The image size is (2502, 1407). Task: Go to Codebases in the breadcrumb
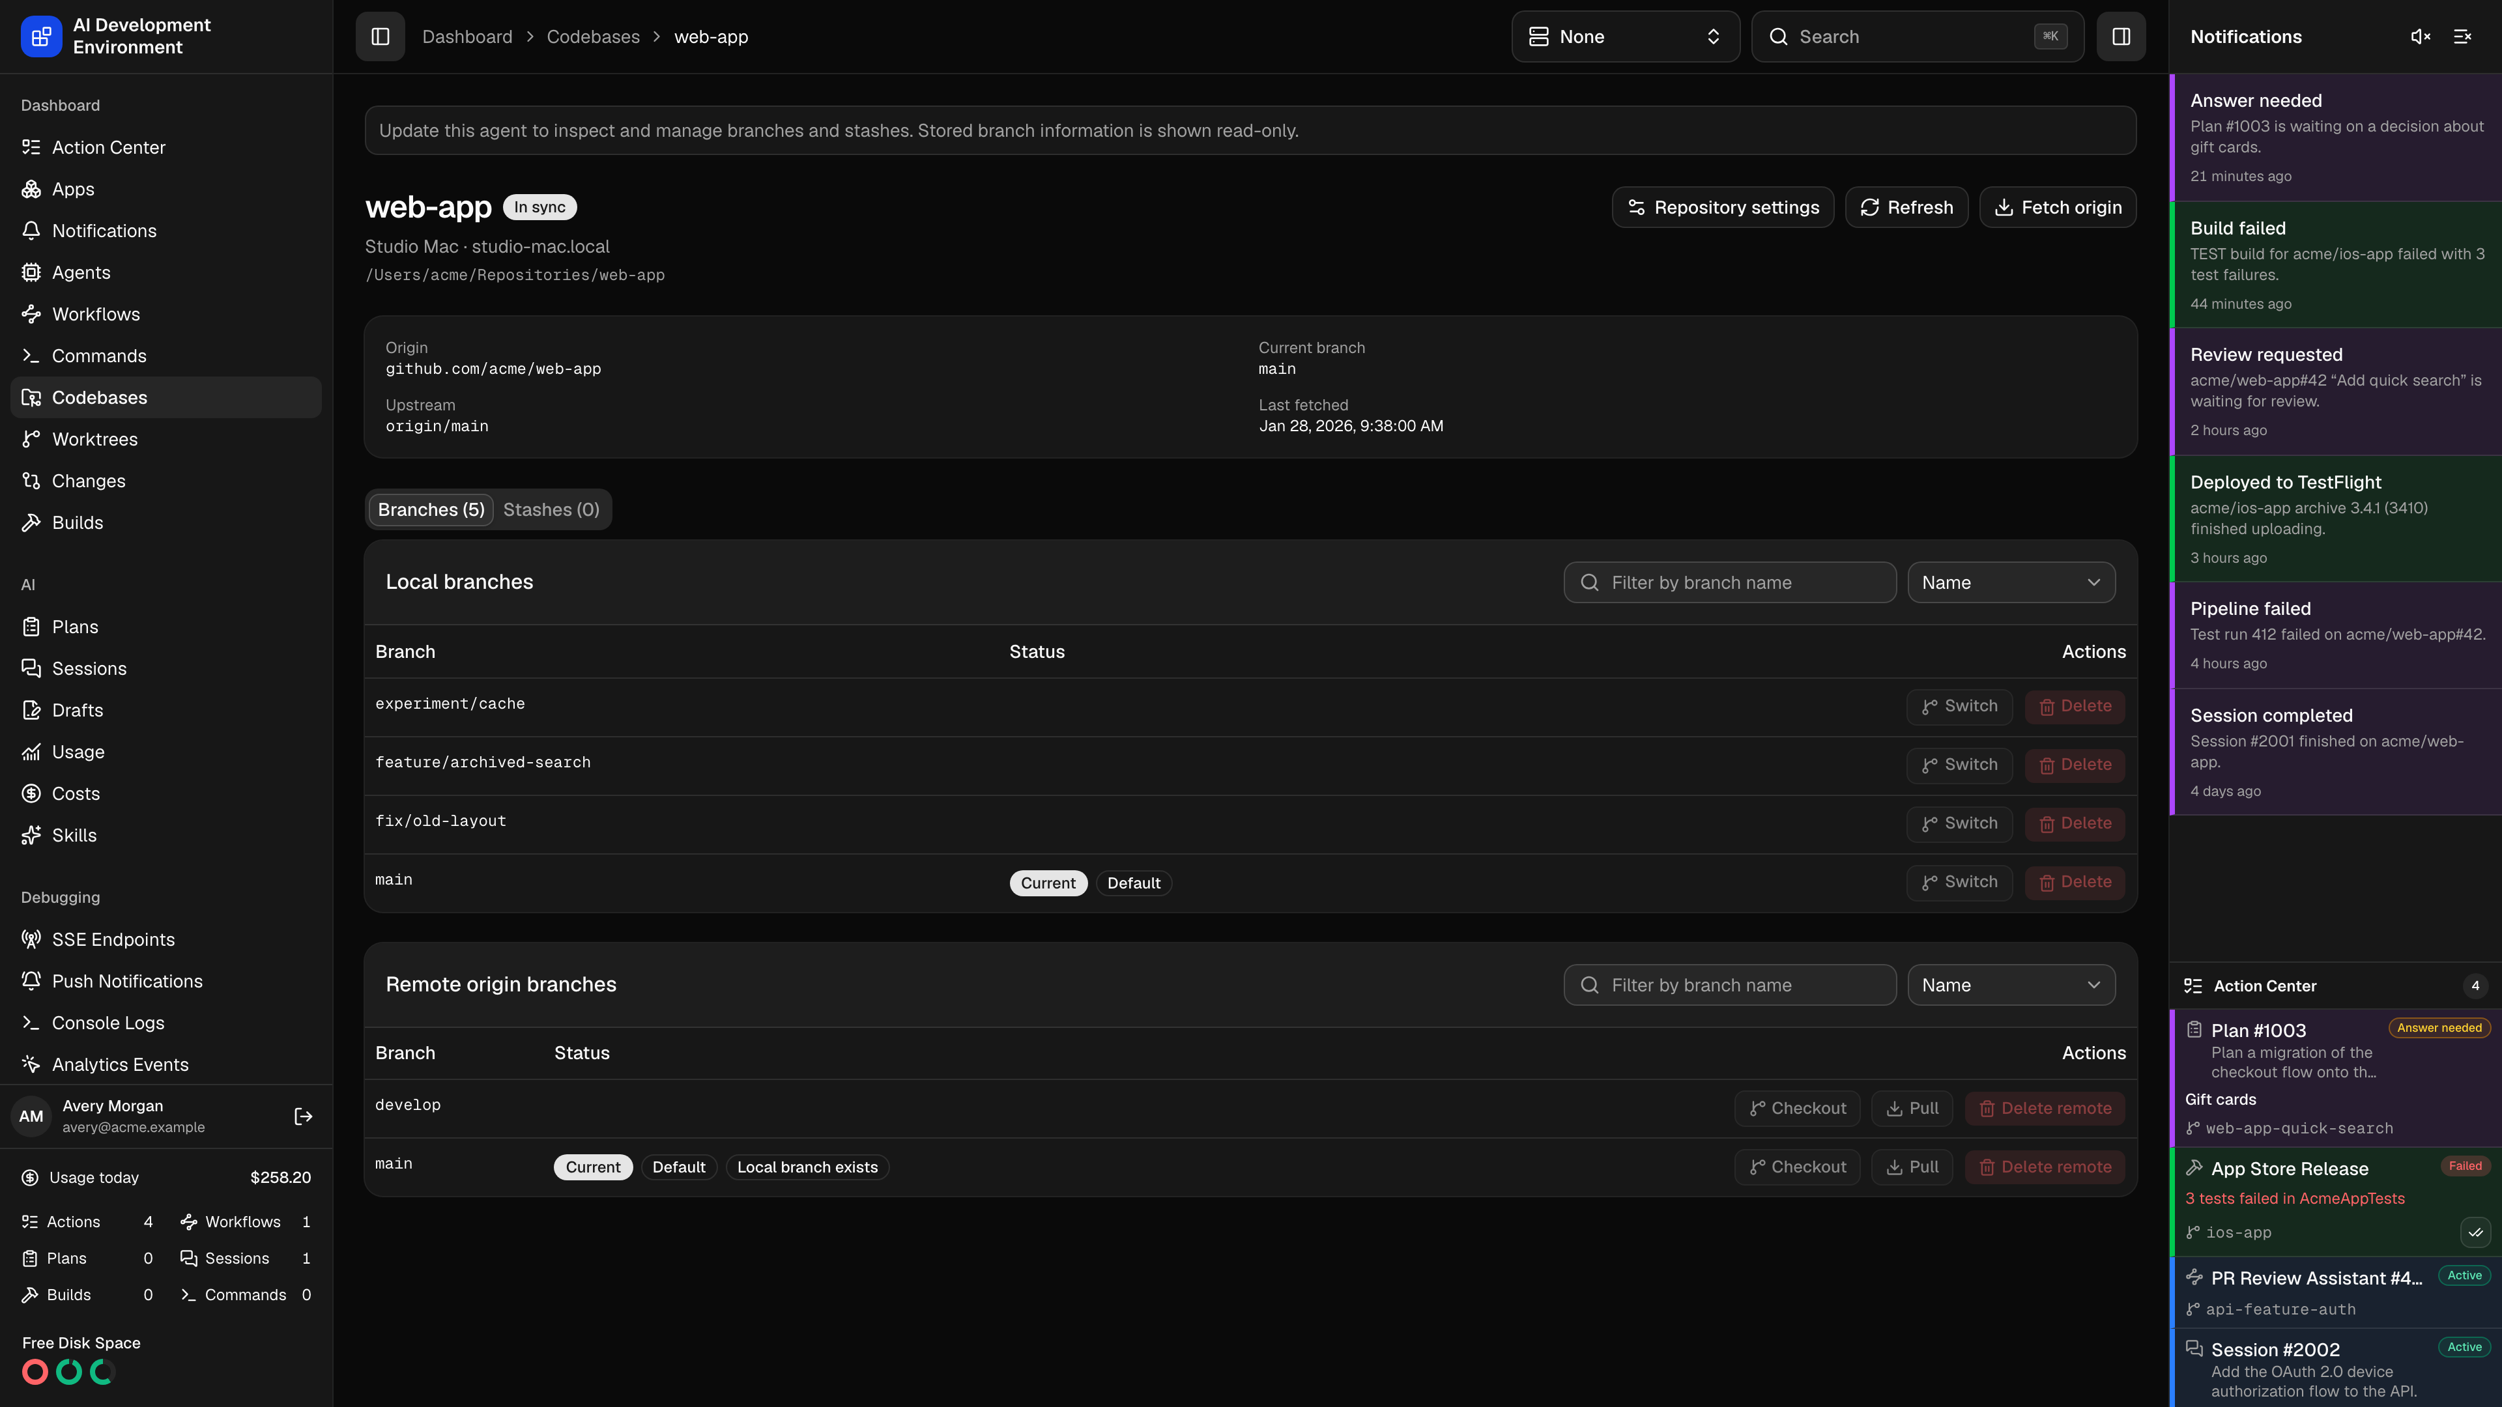pyautogui.click(x=592, y=37)
